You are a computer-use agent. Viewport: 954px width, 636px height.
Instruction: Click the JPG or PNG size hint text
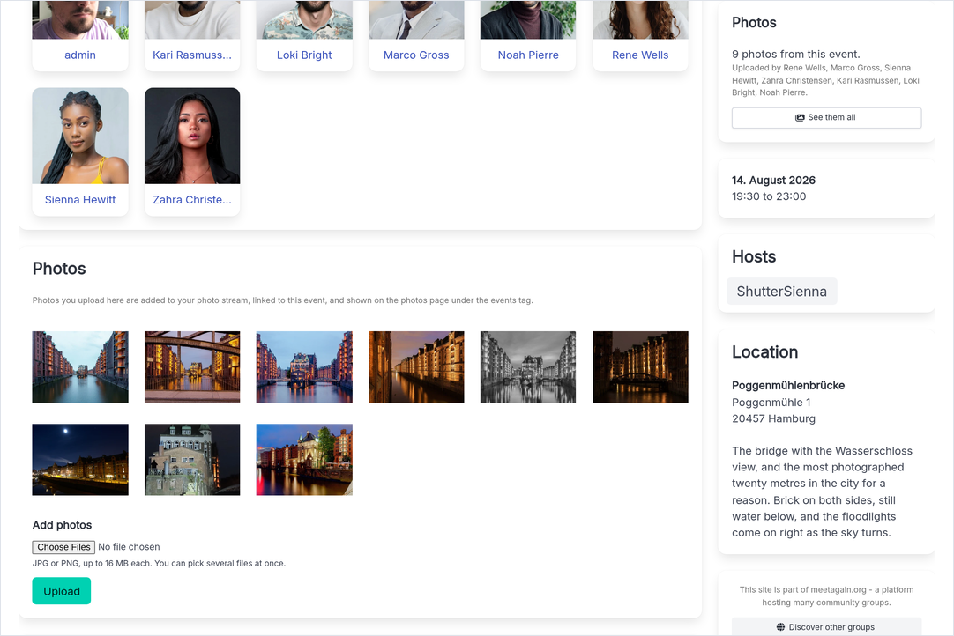click(159, 563)
